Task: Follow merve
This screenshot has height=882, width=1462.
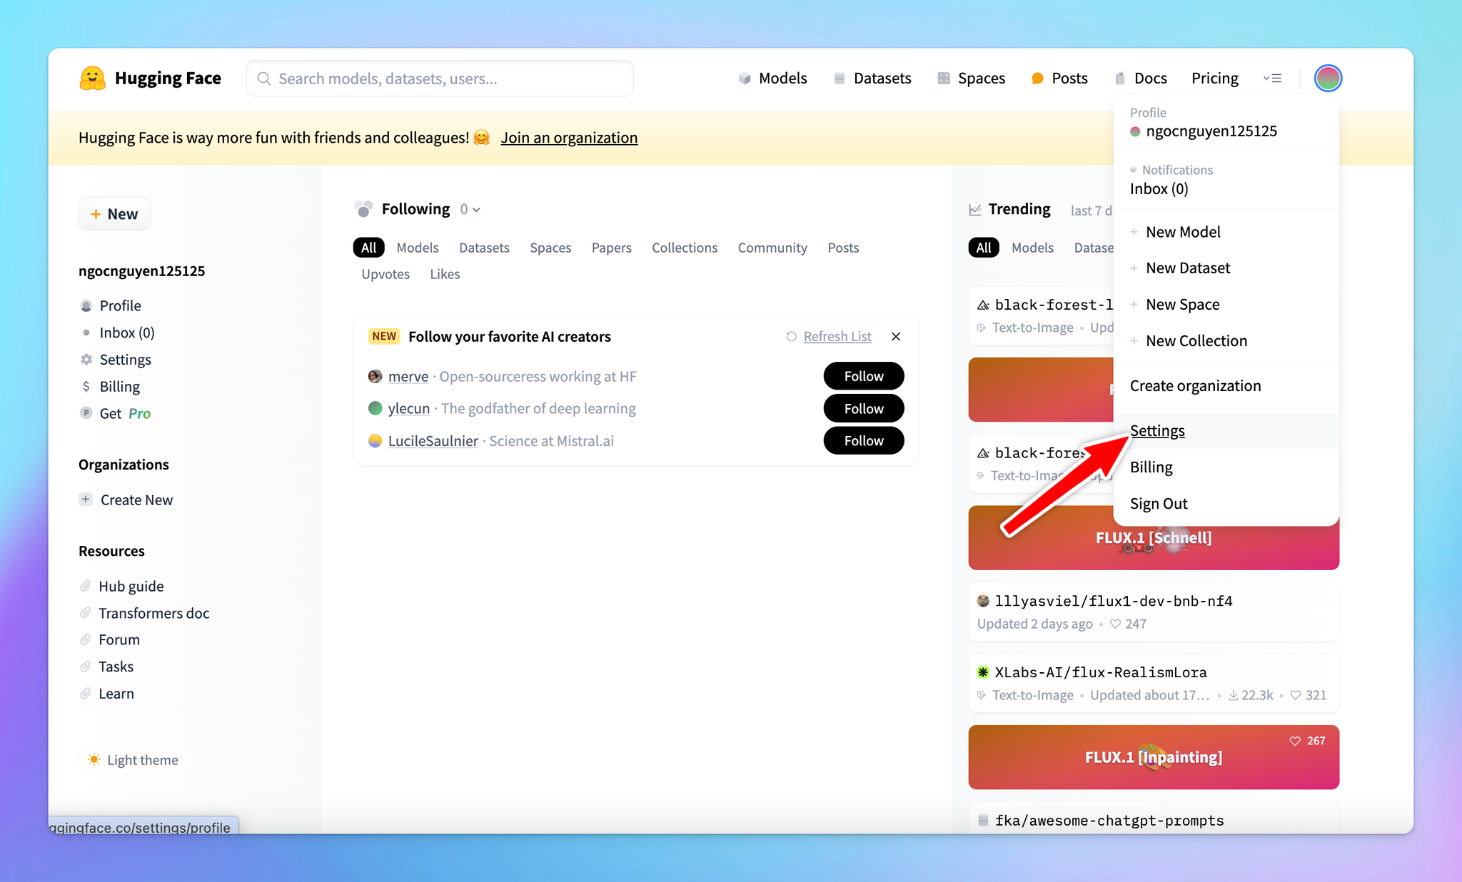Action: [x=864, y=376]
